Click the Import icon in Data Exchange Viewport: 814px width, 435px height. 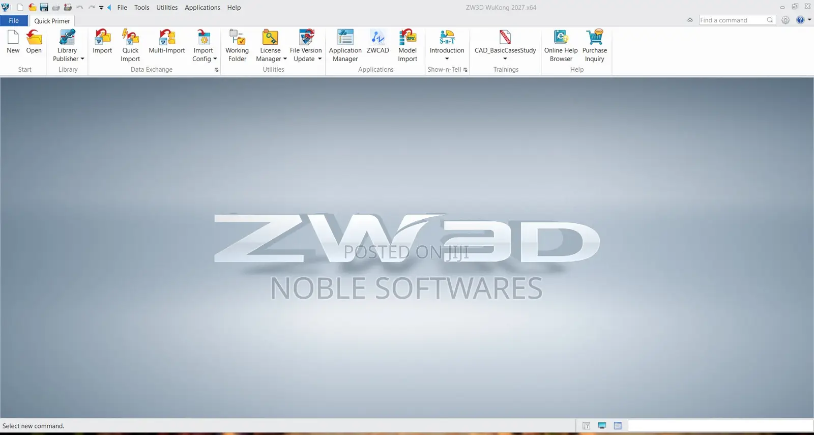[102, 37]
